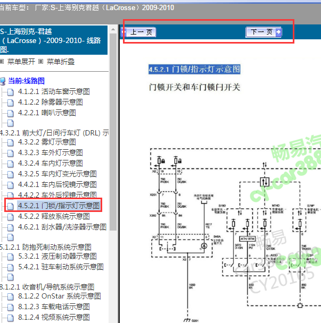Open 5.3.2.1 液压制动器示意图
Screen dimensions: 321x323
57,256
